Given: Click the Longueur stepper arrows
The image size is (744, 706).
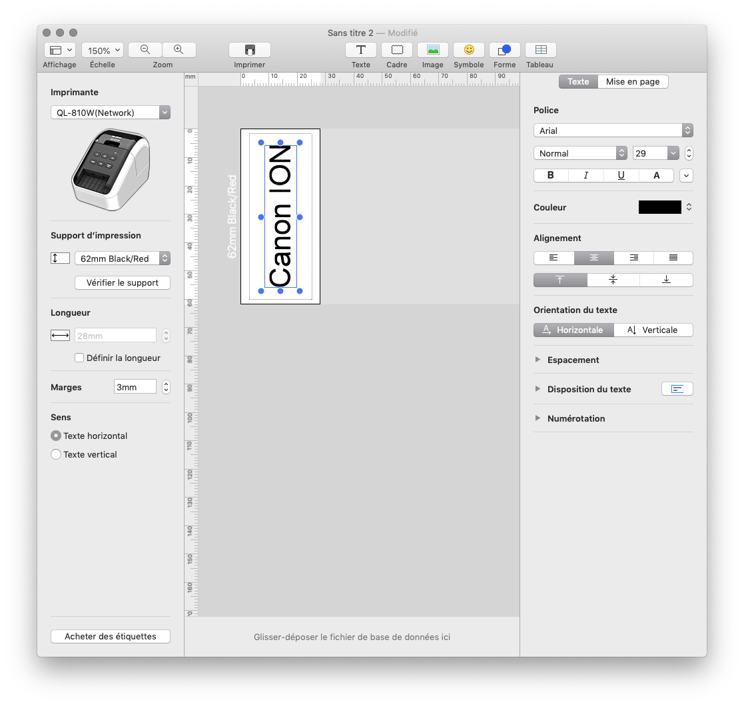Looking at the screenshot, I should point(166,336).
